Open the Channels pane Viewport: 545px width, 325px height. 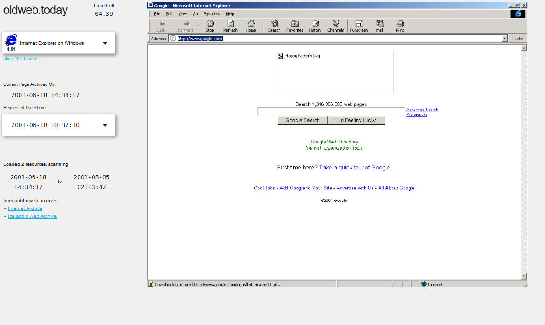pyautogui.click(x=335, y=26)
